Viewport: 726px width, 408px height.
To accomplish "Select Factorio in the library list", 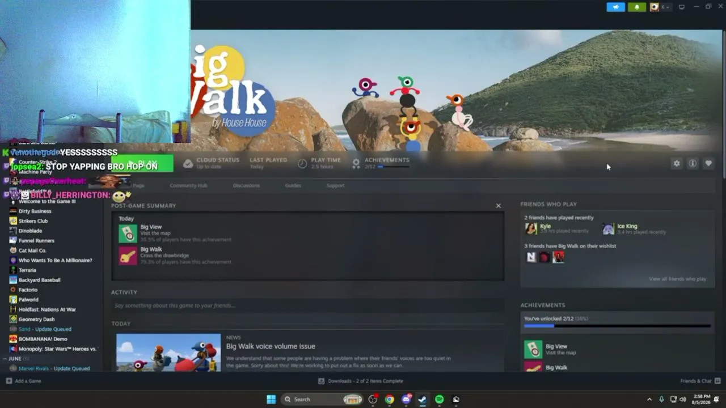I will click(x=28, y=290).
